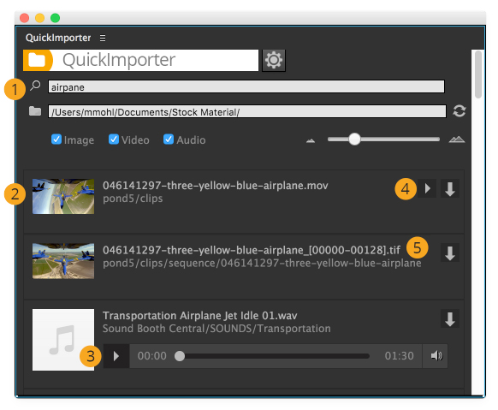The height and width of the screenshot is (410, 498).
Task: Select the airplane.mov video thumbnail
Action: (x=63, y=196)
